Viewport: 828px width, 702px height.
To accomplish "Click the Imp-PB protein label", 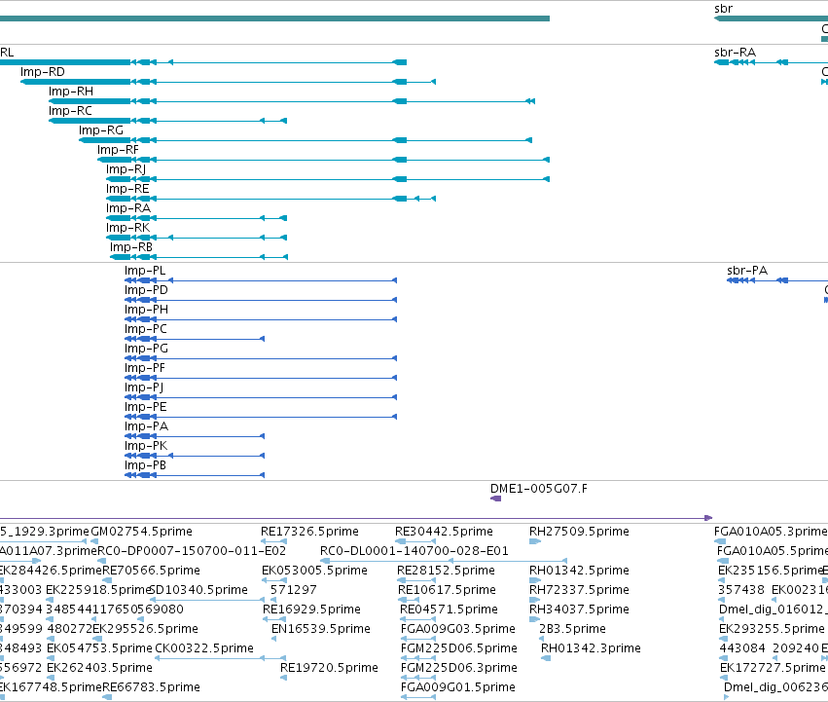I will coord(145,465).
